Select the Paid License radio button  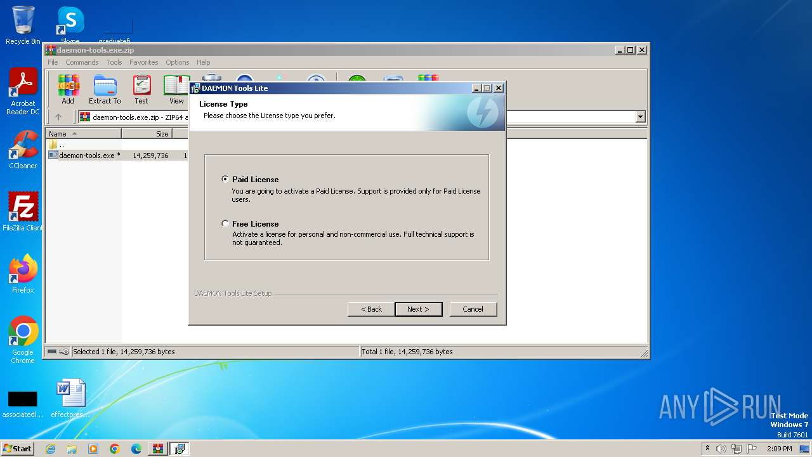click(x=225, y=179)
